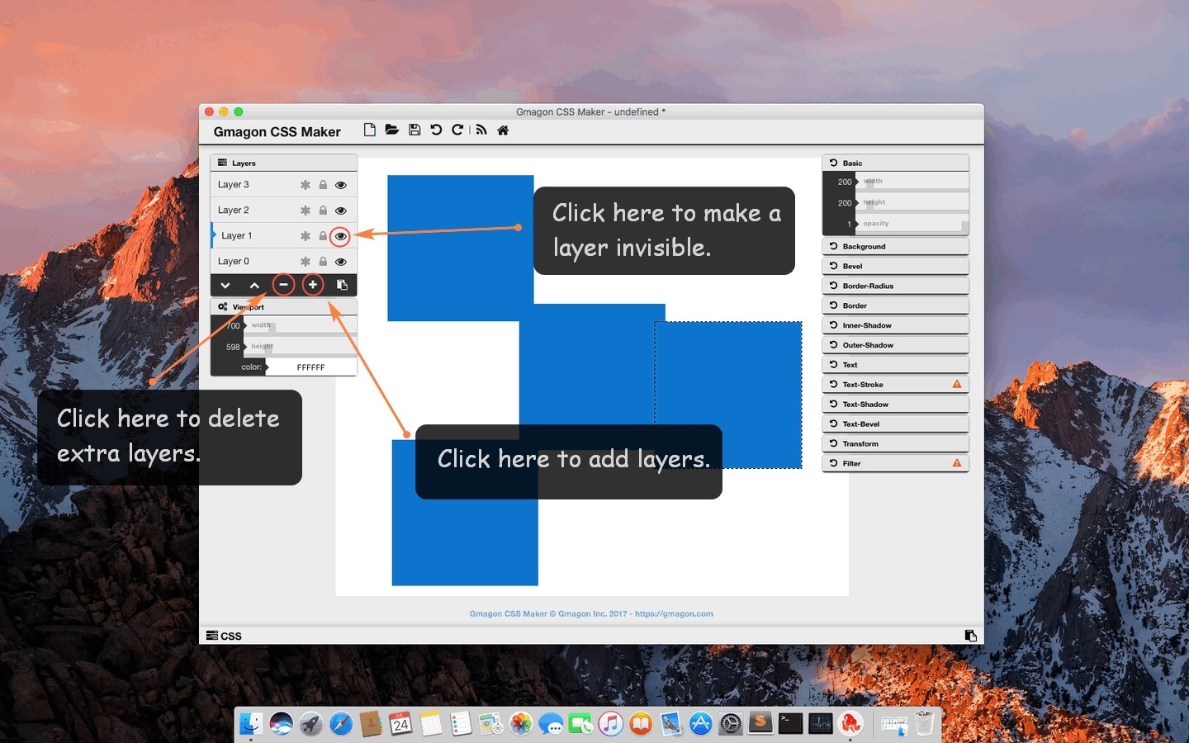The height and width of the screenshot is (743, 1189).
Task: Hide Layer 1 using its eye icon
Action: [340, 236]
